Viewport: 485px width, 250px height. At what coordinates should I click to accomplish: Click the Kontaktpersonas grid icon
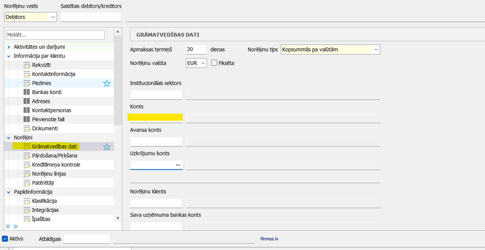tap(27, 110)
